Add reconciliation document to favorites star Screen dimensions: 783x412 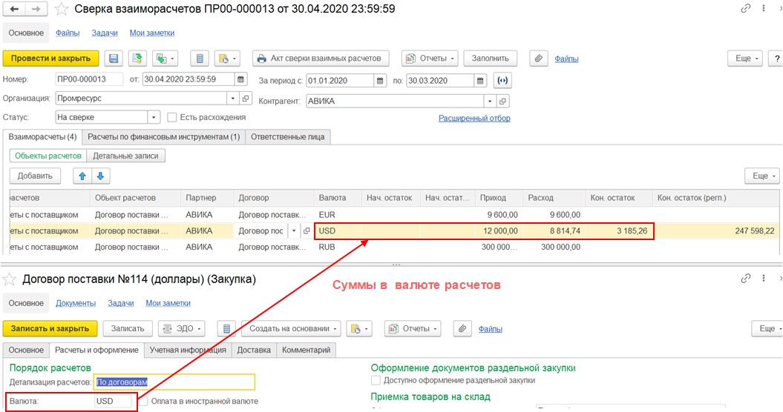coord(62,10)
